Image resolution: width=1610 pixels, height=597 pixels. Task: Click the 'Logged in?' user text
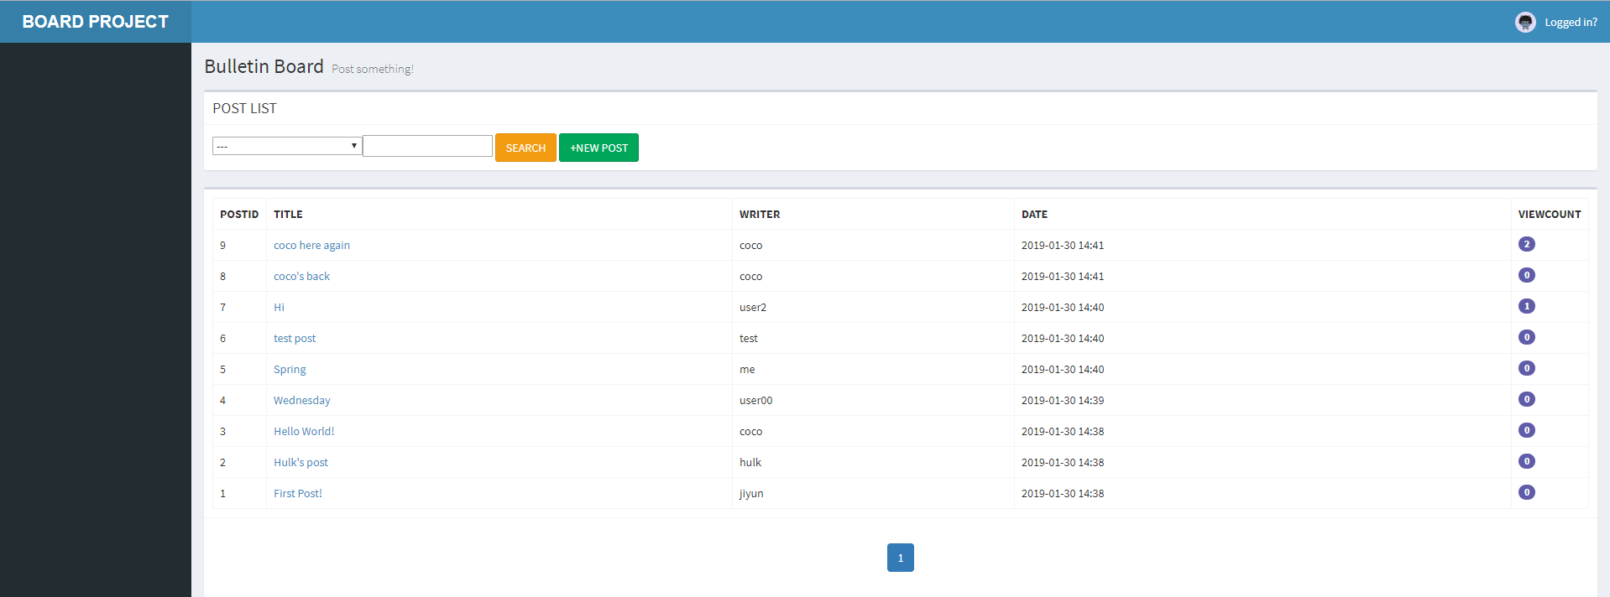pyautogui.click(x=1571, y=23)
